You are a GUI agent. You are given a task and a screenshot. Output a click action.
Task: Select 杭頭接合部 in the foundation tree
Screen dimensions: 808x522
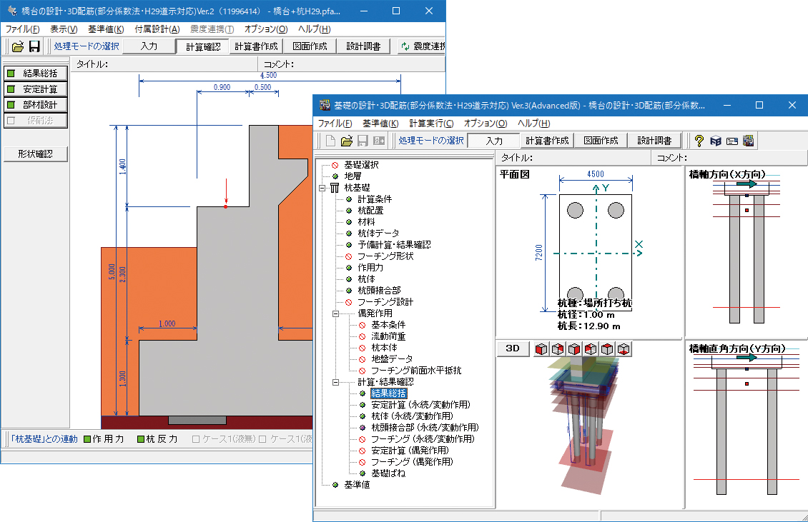tap(379, 291)
